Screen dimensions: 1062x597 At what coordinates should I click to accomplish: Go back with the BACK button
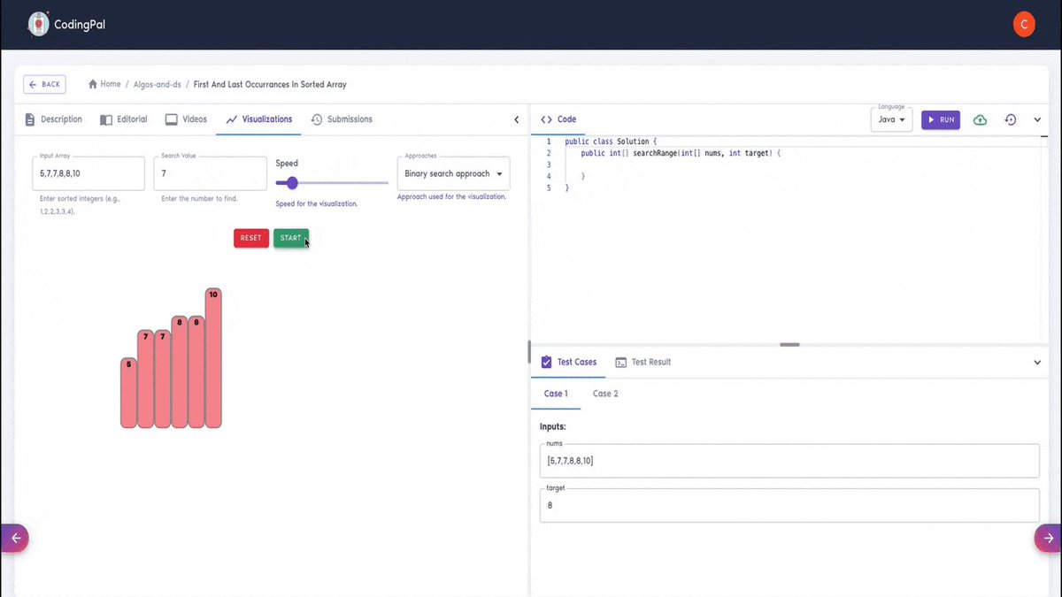44,84
